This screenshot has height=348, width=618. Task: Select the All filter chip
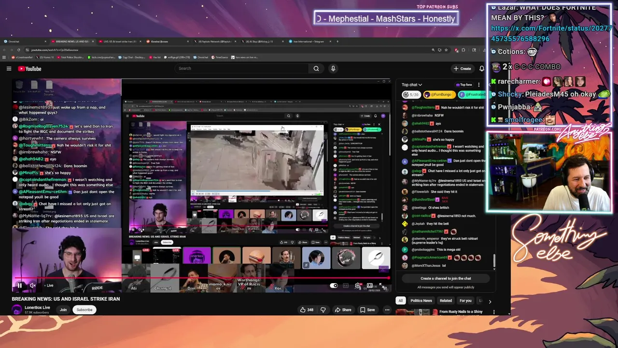click(400, 301)
